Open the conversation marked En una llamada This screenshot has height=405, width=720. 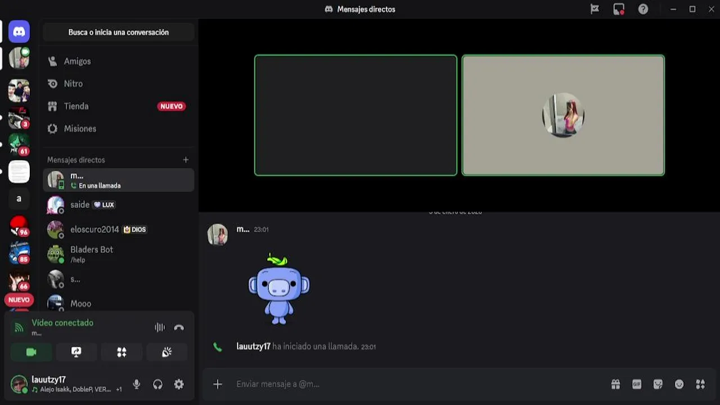[119, 180]
